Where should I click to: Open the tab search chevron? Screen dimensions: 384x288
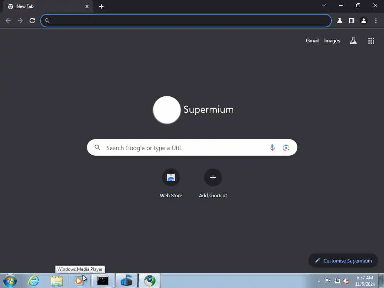(324, 5)
